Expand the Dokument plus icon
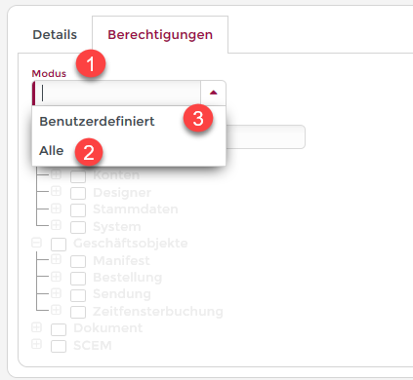This screenshot has width=413, height=380. (x=36, y=327)
